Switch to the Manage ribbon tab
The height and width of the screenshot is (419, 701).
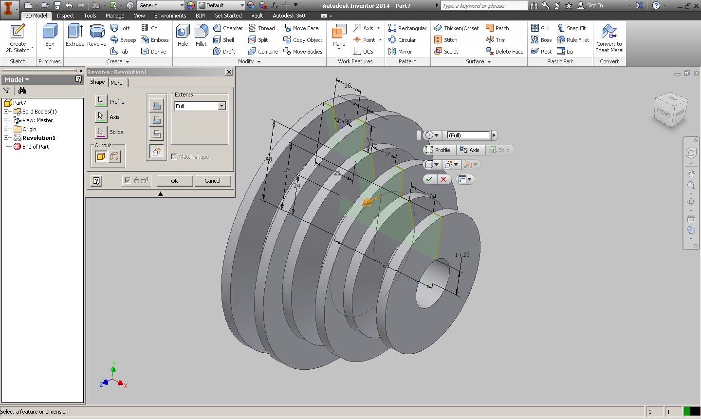click(115, 16)
